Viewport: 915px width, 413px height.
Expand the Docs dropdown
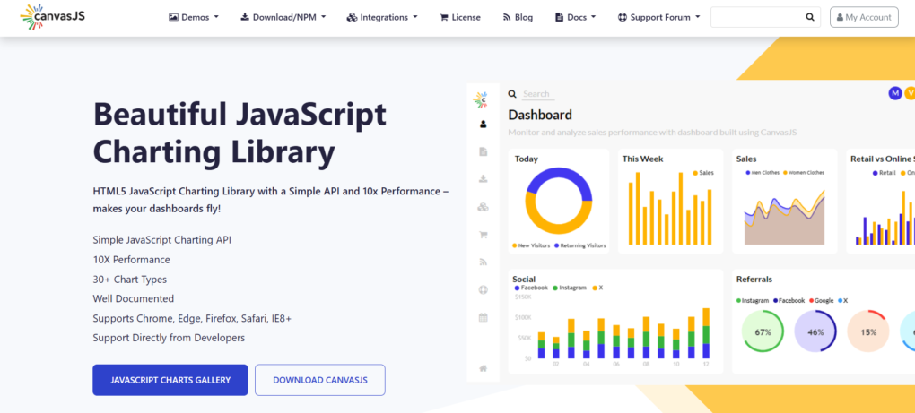(575, 18)
